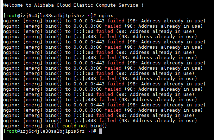Screen dimensions: 214x140
Task: Click the "still could not bind()" error line
Action: [55, 126]
